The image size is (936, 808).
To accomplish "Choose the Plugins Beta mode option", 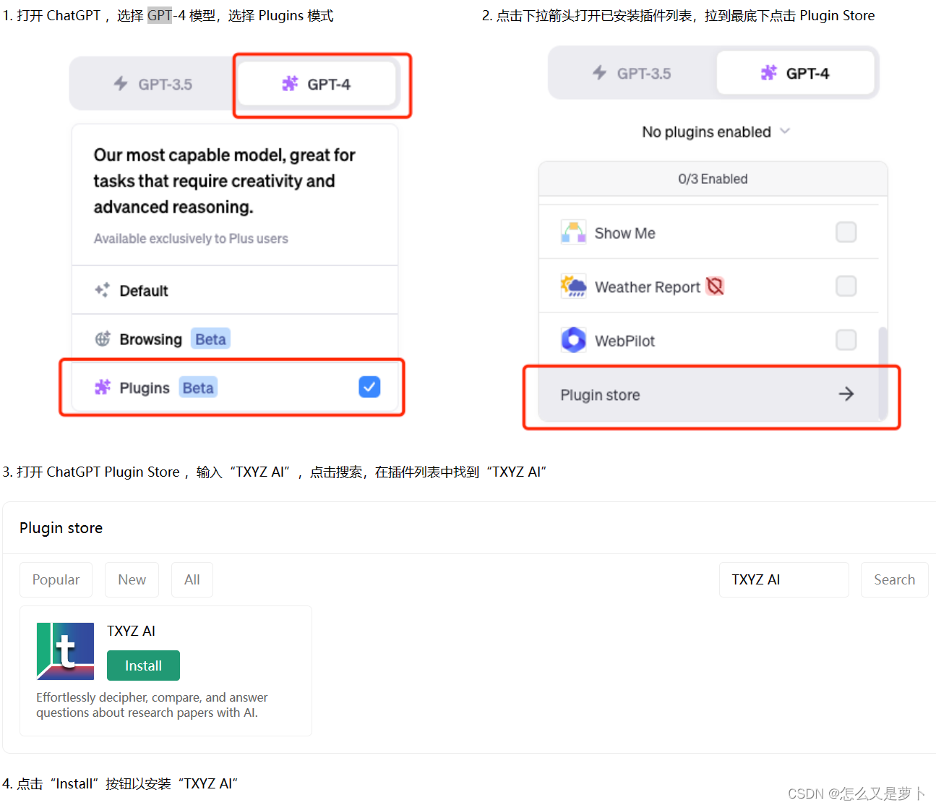I will (235, 388).
